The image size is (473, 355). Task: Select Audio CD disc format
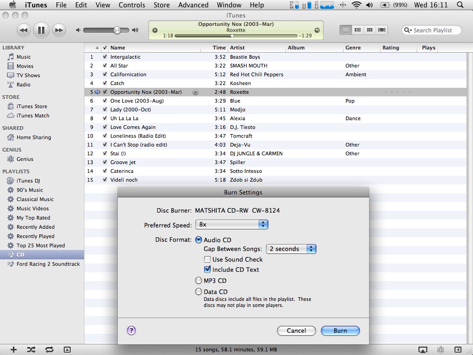[x=199, y=240]
